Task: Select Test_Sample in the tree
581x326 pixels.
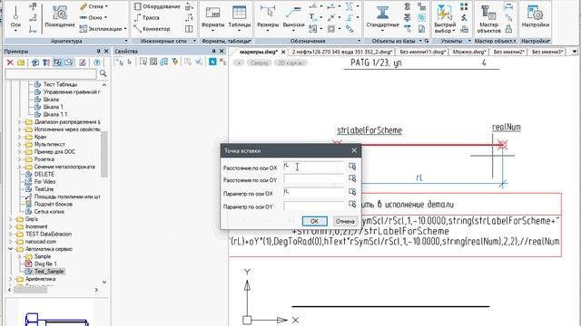Action: pyautogui.click(x=49, y=272)
